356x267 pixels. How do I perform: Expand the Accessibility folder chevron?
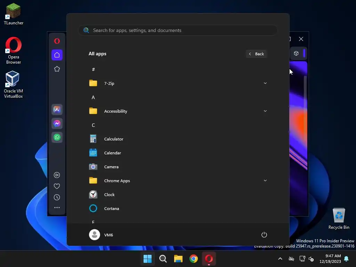265,111
